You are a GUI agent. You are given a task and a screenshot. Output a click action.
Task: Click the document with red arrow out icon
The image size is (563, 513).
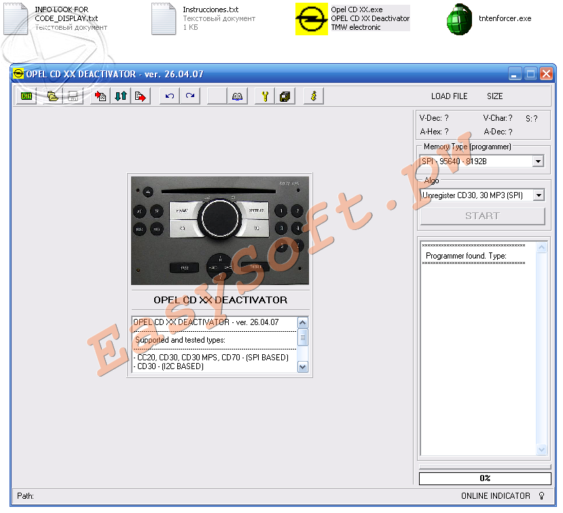click(x=141, y=96)
